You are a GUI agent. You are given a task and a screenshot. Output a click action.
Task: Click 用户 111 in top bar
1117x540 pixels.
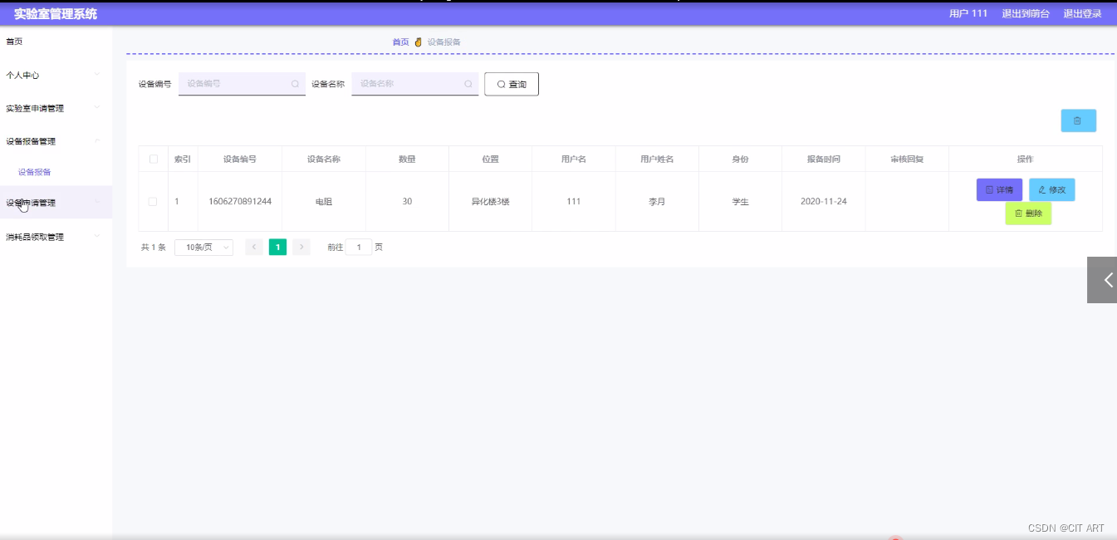click(x=968, y=13)
